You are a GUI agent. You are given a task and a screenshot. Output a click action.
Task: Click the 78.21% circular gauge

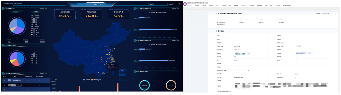171,85
